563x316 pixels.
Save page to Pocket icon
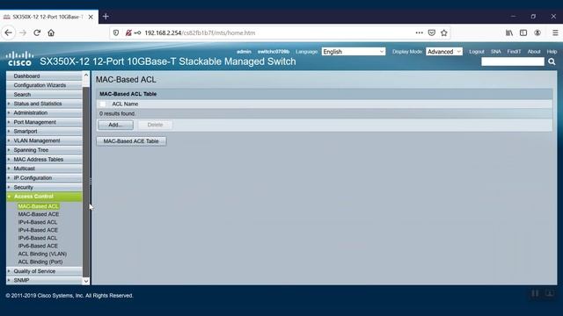pyautogui.click(x=432, y=32)
